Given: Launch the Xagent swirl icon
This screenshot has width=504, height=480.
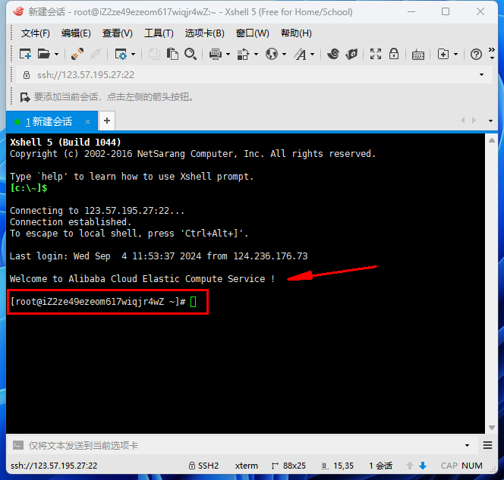Looking at the screenshot, I should [x=333, y=54].
